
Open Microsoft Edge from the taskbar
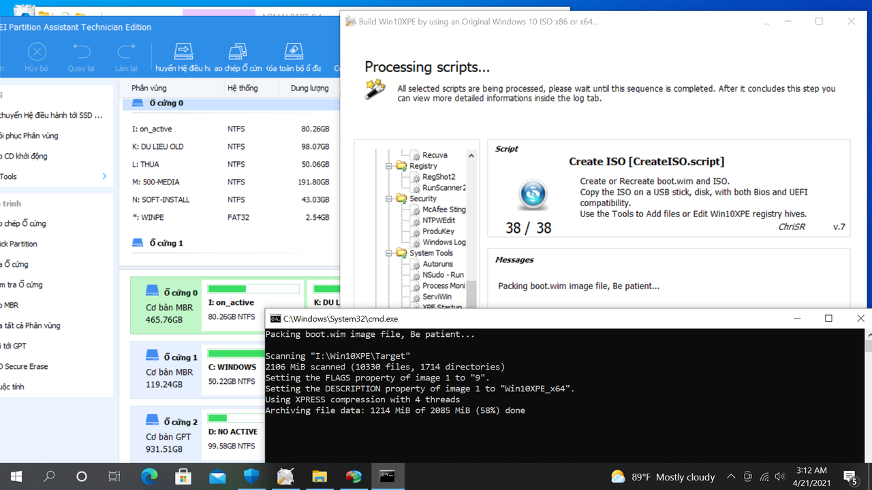click(149, 476)
